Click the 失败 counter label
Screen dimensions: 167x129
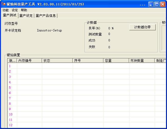point(92,47)
